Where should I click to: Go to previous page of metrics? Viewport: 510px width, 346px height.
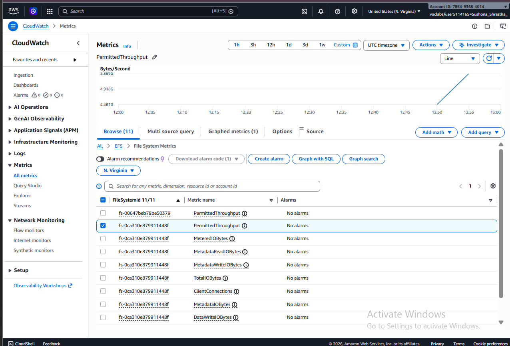pos(460,186)
